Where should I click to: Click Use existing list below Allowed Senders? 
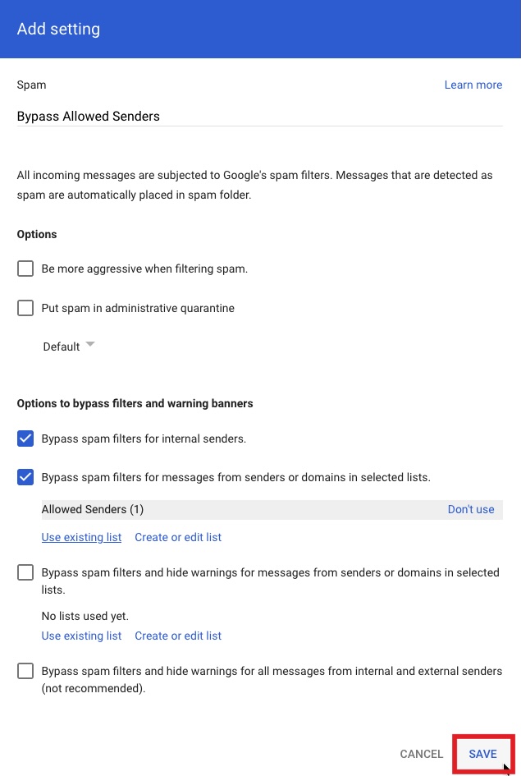click(x=81, y=537)
